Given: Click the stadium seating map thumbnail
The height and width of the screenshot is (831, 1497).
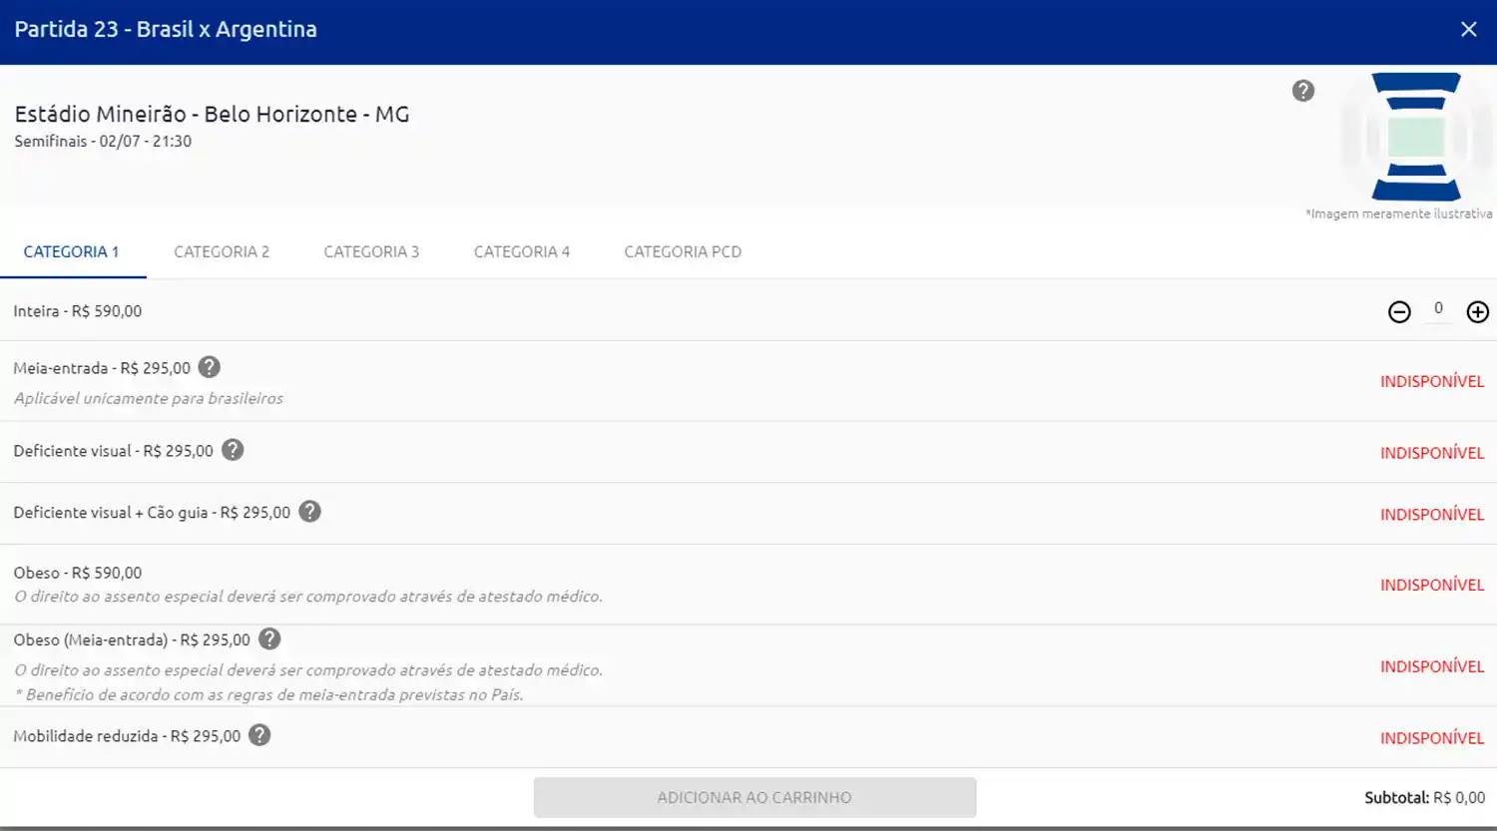Looking at the screenshot, I should coord(1416,137).
